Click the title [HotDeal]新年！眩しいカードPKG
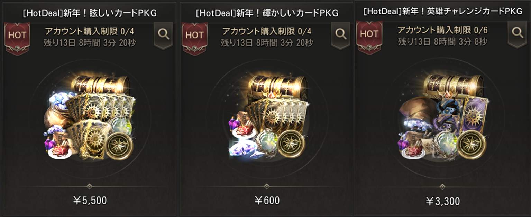Image resolution: width=531 pixels, height=217 pixels. 89,13
